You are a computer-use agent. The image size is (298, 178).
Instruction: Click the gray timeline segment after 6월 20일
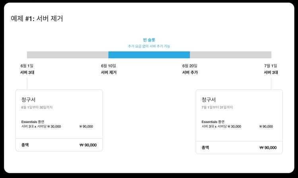(x=230, y=55)
